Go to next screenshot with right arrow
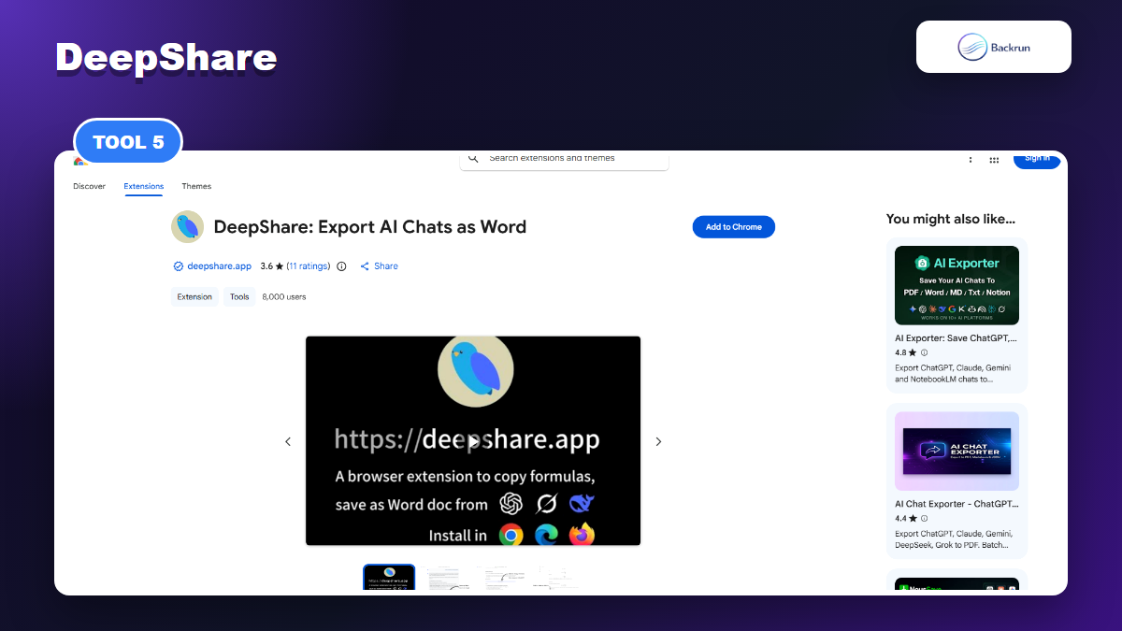Viewport: 1122px width, 631px height. tap(658, 441)
